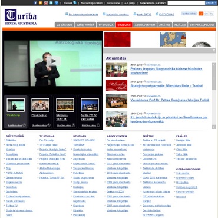Open the UZ SĀKUMU tab
The width and height of the screenshot is (218, 218).
pos(64,25)
